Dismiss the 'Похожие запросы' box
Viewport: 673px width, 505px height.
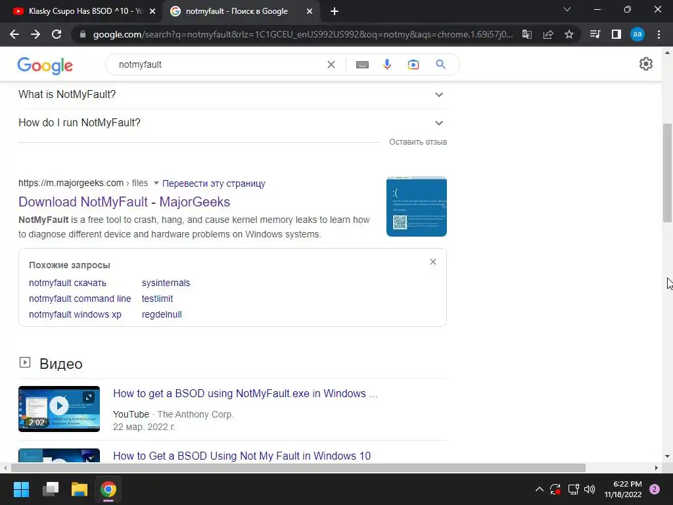[433, 262]
